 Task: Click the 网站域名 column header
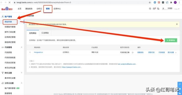click(37, 47)
